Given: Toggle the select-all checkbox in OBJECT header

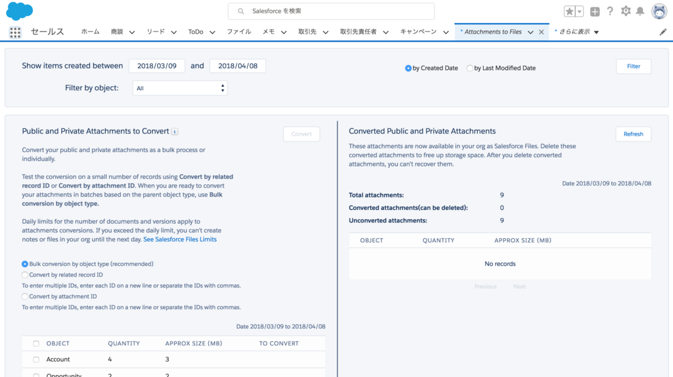Looking at the screenshot, I should tap(36, 343).
